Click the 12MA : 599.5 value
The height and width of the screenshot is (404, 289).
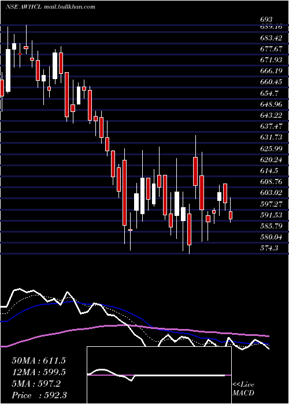point(39,372)
